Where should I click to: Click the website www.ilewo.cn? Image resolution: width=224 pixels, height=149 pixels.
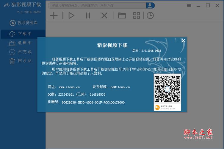tap(69, 87)
